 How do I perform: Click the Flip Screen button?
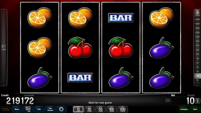50,109
